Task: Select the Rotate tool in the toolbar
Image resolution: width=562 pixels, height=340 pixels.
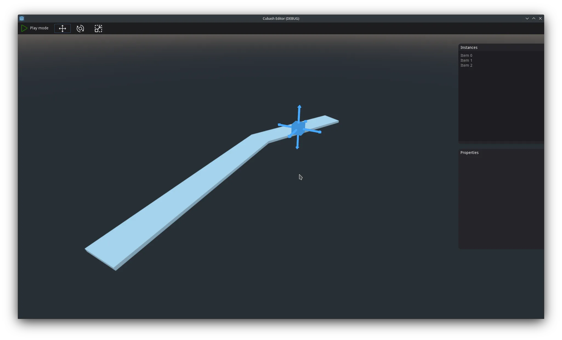Action: click(80, 29)
